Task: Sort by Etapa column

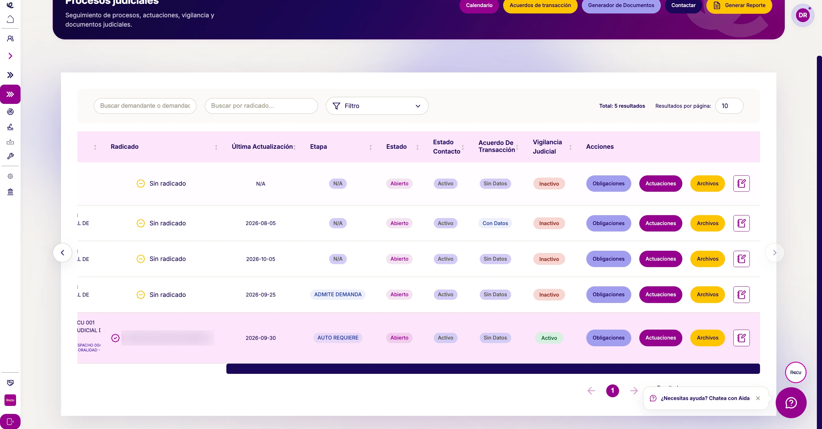Action: 371,147
